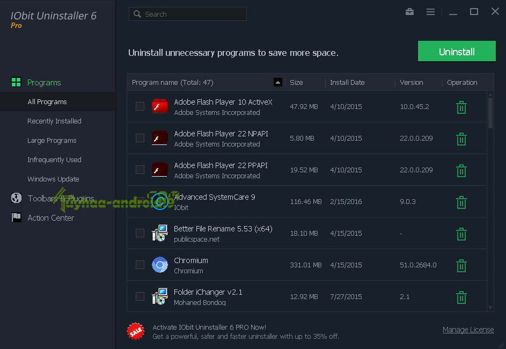Click the 7/27/2015 install date

point(346,296)
